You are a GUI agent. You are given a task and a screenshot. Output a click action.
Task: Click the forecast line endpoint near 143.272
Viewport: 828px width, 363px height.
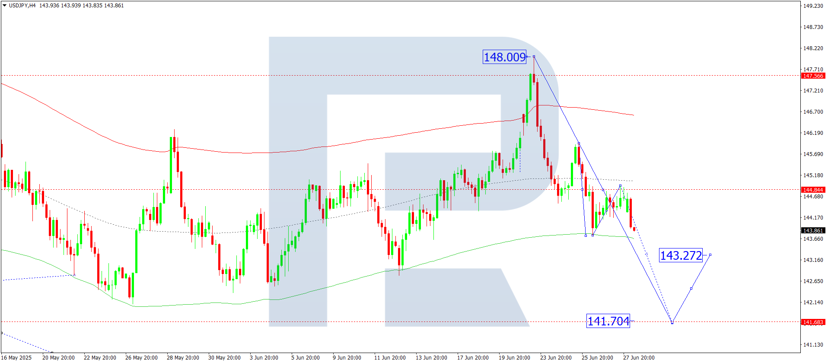[x=710, y=255]
